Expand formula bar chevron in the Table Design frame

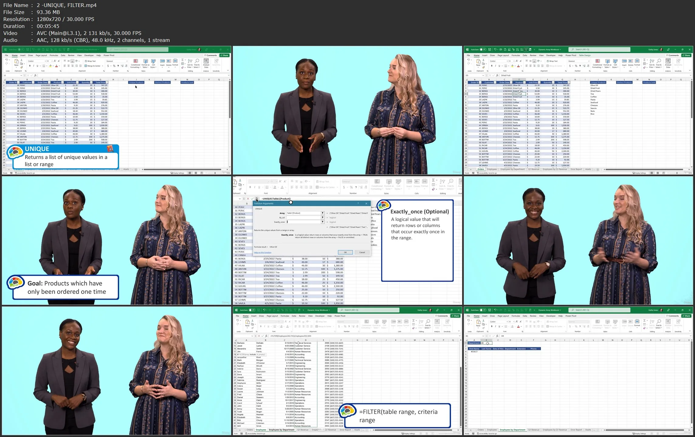point(690,75)
